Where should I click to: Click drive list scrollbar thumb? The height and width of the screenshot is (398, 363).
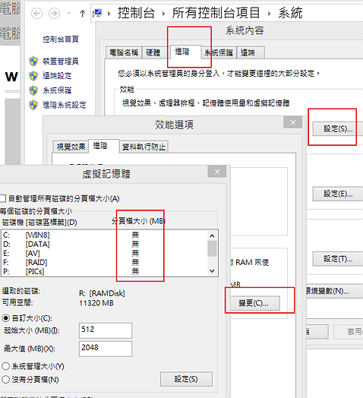pyautogui.click(x=212, y=249)
